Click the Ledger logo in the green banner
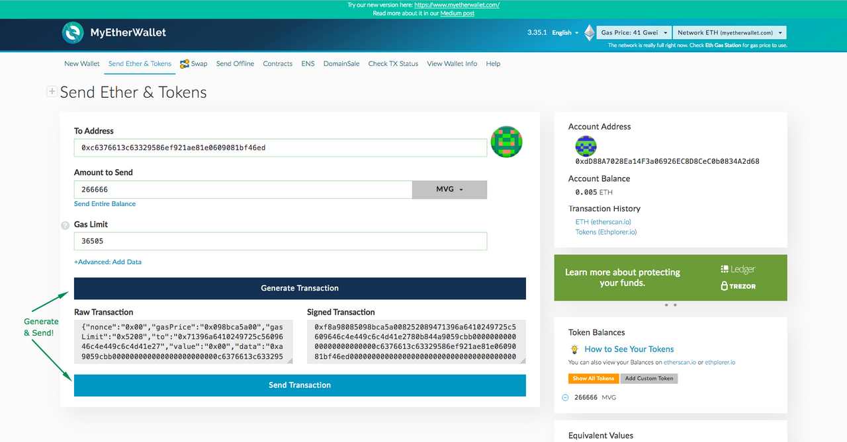Viewport: 847px width, 442px height. pos(738,270)
